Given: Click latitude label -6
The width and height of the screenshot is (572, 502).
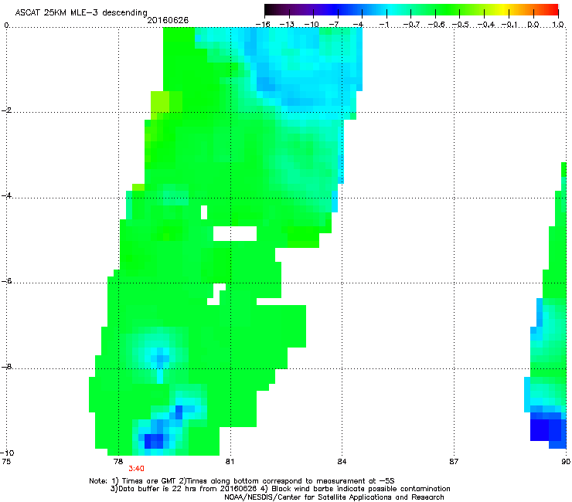Looking at the screenshot, I should point(6,281).
